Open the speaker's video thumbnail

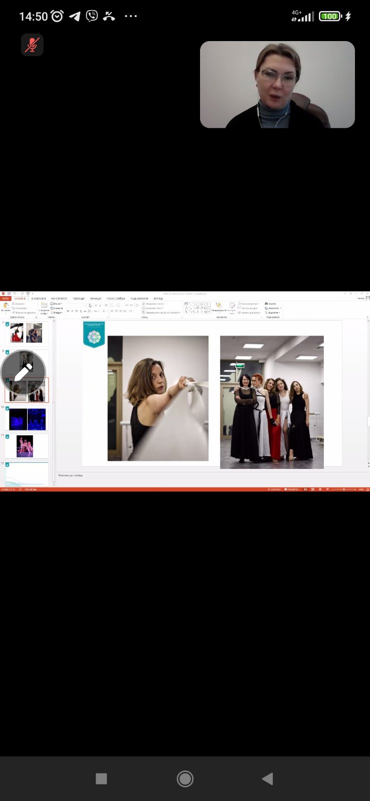[277, 85]
